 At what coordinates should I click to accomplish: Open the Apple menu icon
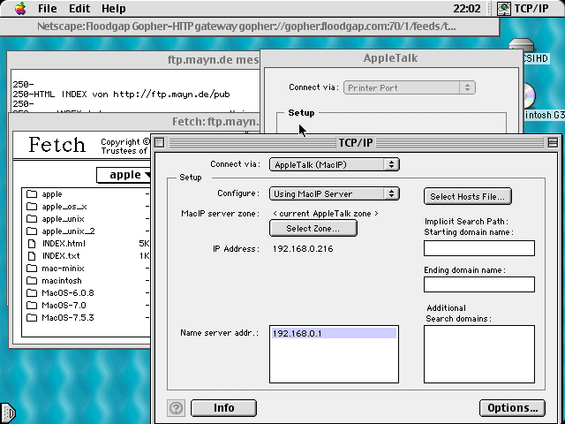(20, 8)
